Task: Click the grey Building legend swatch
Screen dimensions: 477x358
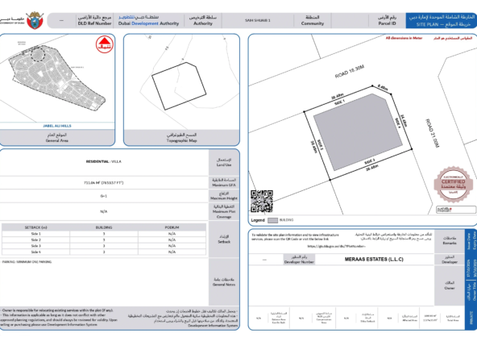Action: (272, 220)
